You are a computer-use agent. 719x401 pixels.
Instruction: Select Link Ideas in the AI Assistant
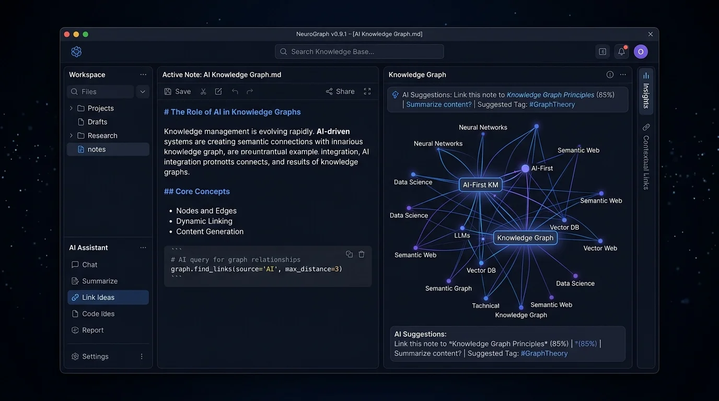click(108, 297)
